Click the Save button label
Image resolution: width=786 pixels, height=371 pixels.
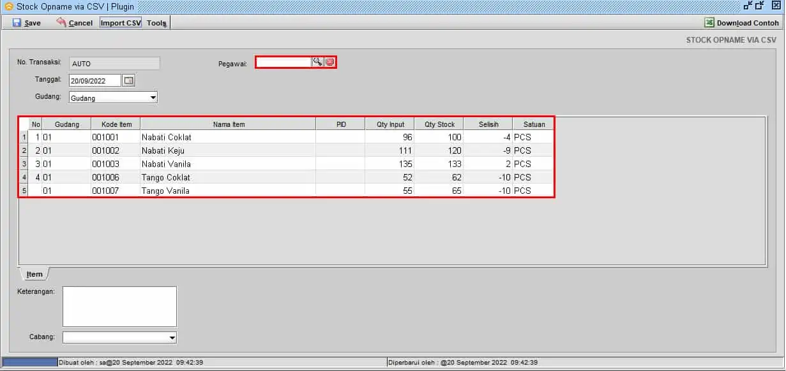pos(33,23)
